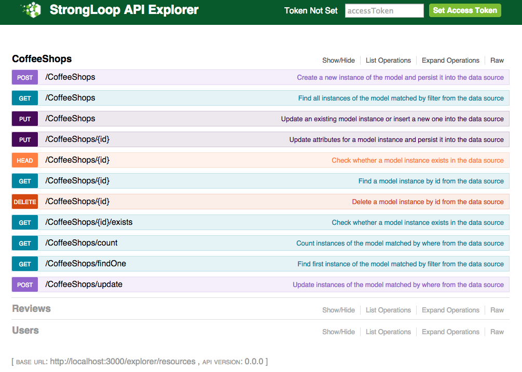Click List Operations for CoffeeShops
Image resolution: width=522 pixels, height=372 pixels.
[x=388, y=61]
